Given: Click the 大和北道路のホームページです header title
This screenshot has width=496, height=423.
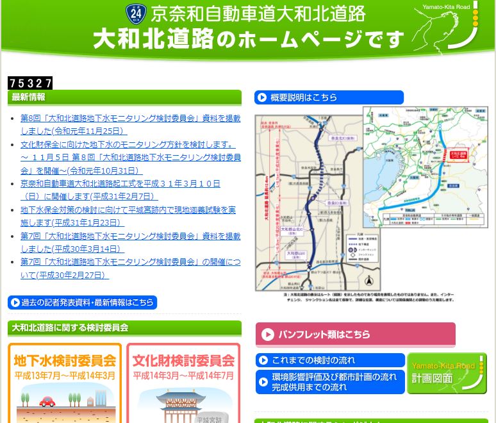Looking at the screenshot, I should [x=249, y=40].
